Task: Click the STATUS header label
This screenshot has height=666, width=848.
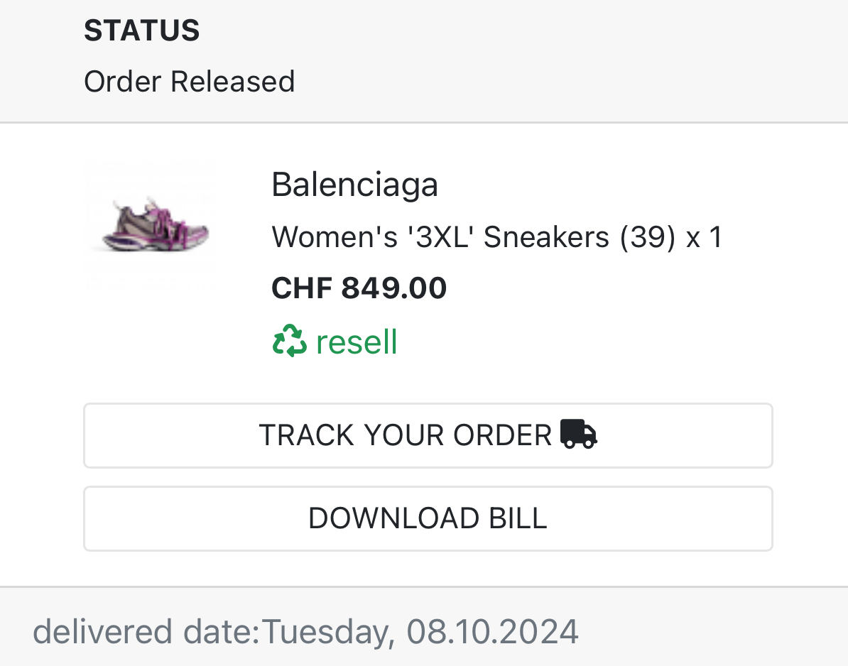Action: tap(141, 30)
